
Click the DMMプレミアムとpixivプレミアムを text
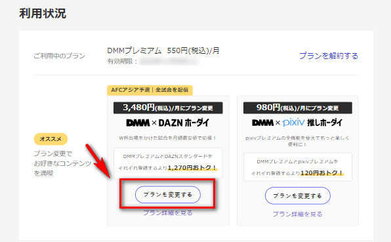[x=297, y=161]
